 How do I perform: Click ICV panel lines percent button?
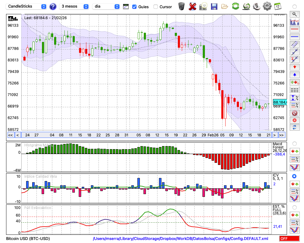295,191
